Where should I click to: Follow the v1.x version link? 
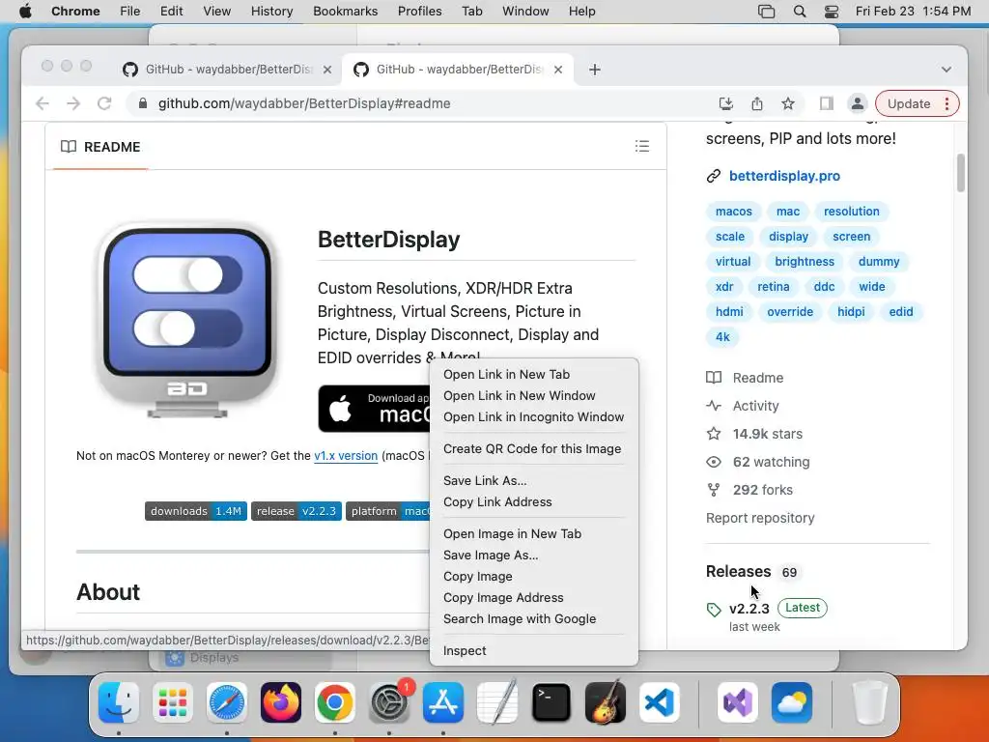tap(346, 456)
